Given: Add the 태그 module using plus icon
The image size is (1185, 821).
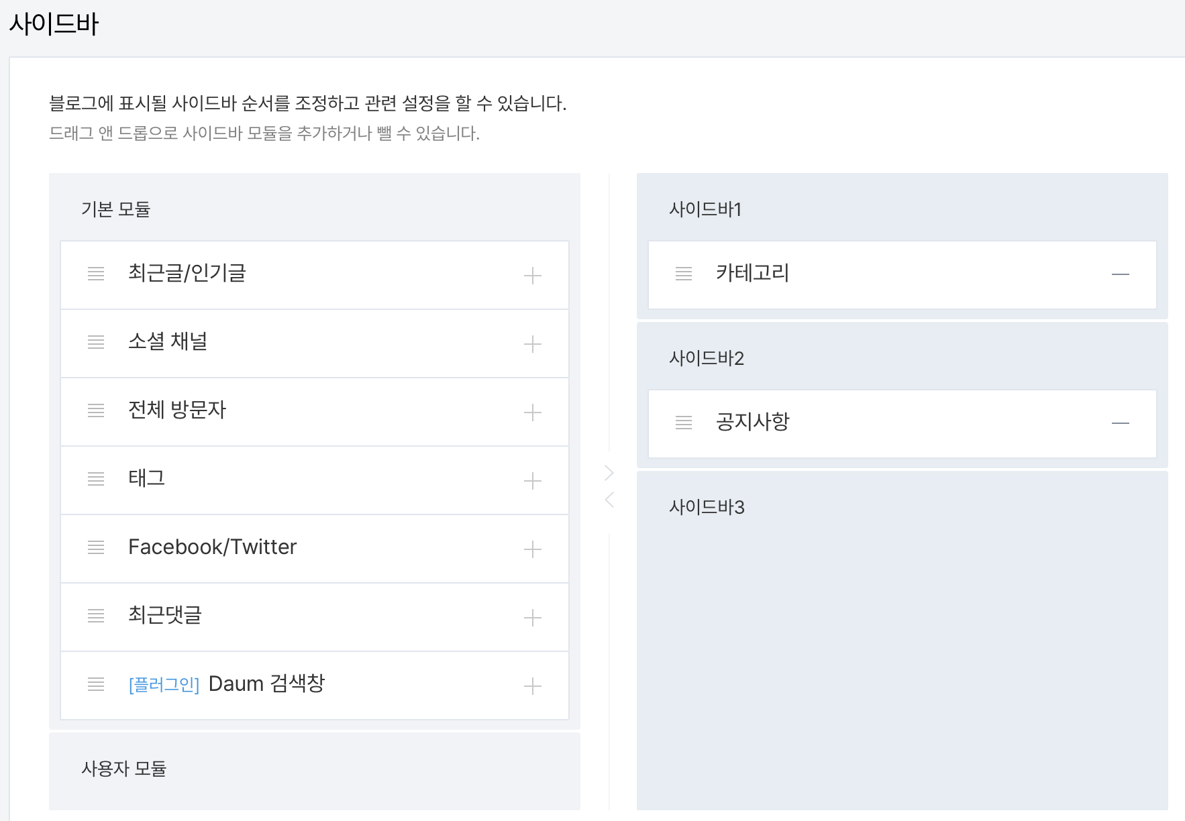Looking at the screenshot, I should pos(533,480).
